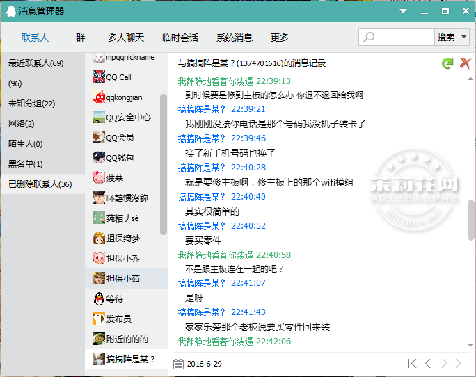Click the message pane scrollbar thumb
Screen dimensions: 476x377
470,220
